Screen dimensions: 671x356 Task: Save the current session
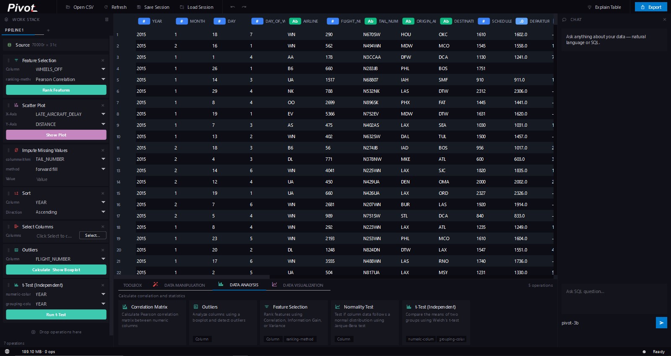pyautogui.click(x=153, y=7)
